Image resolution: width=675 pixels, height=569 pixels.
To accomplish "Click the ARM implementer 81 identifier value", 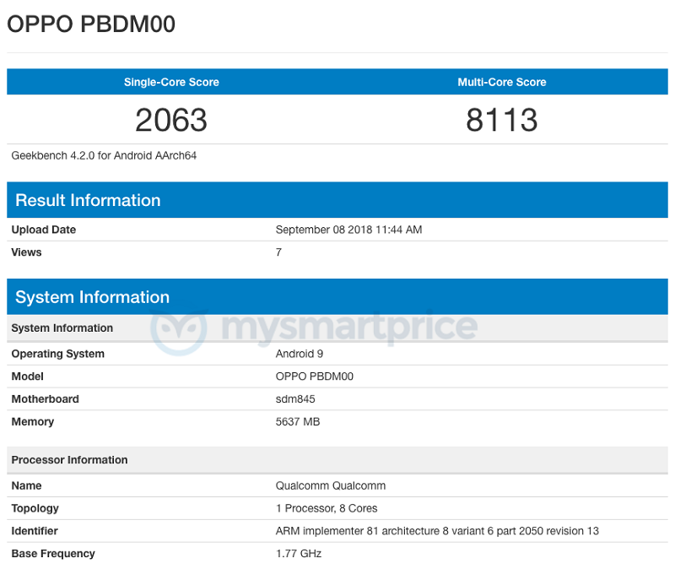I will (x=437, y=531).
